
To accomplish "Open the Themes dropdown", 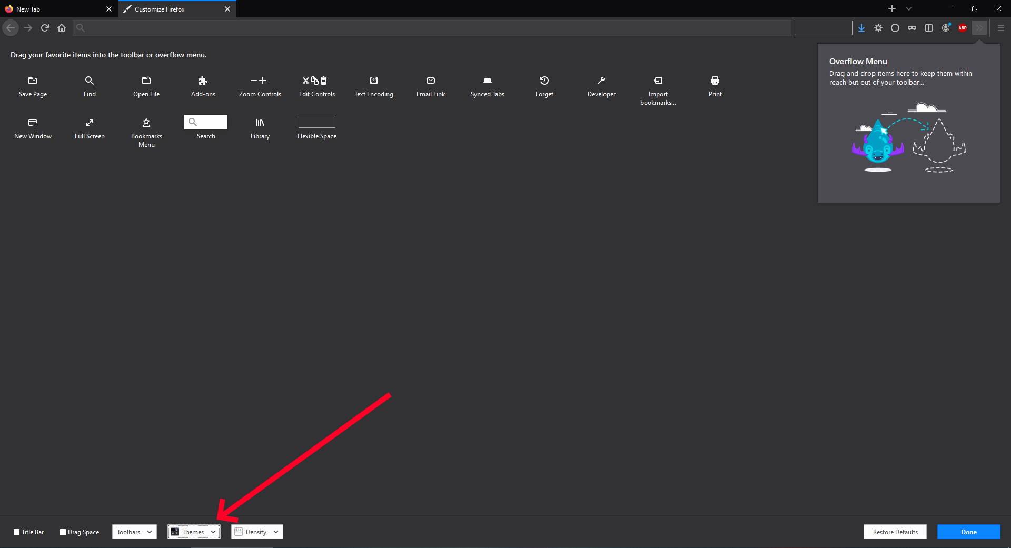I will point(193,532).
